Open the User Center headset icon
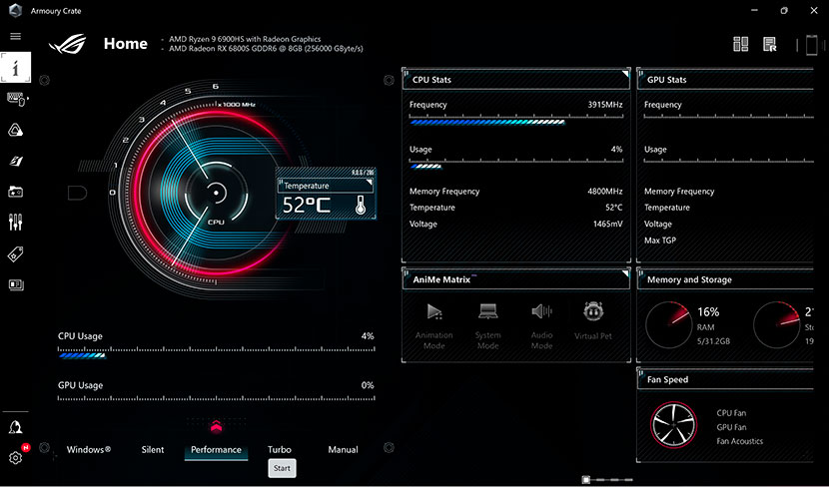 tap(15, 427)
